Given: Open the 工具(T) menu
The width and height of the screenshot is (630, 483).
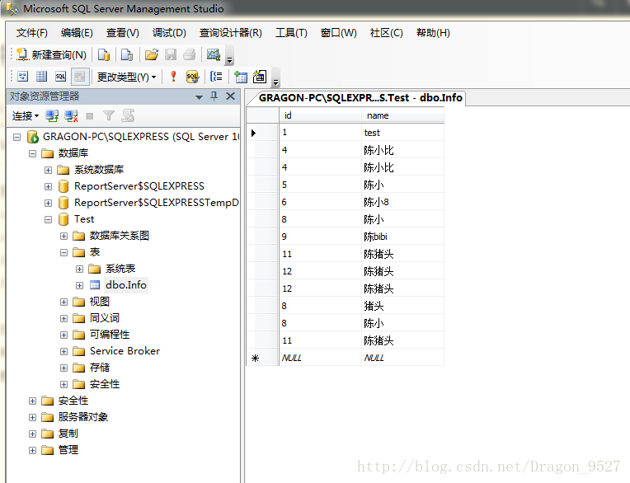Looking at the screenshot, I should pyautogui.click(x=291, y=33).
